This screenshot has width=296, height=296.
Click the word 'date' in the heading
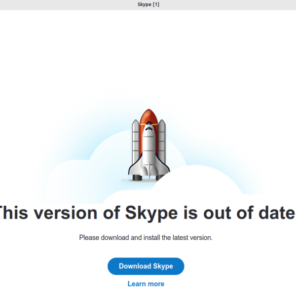click(x=274, y=214)
